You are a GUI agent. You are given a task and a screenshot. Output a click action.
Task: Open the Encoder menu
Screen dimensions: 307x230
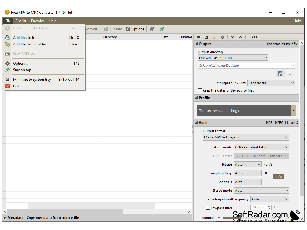click(x=38, y=21)
